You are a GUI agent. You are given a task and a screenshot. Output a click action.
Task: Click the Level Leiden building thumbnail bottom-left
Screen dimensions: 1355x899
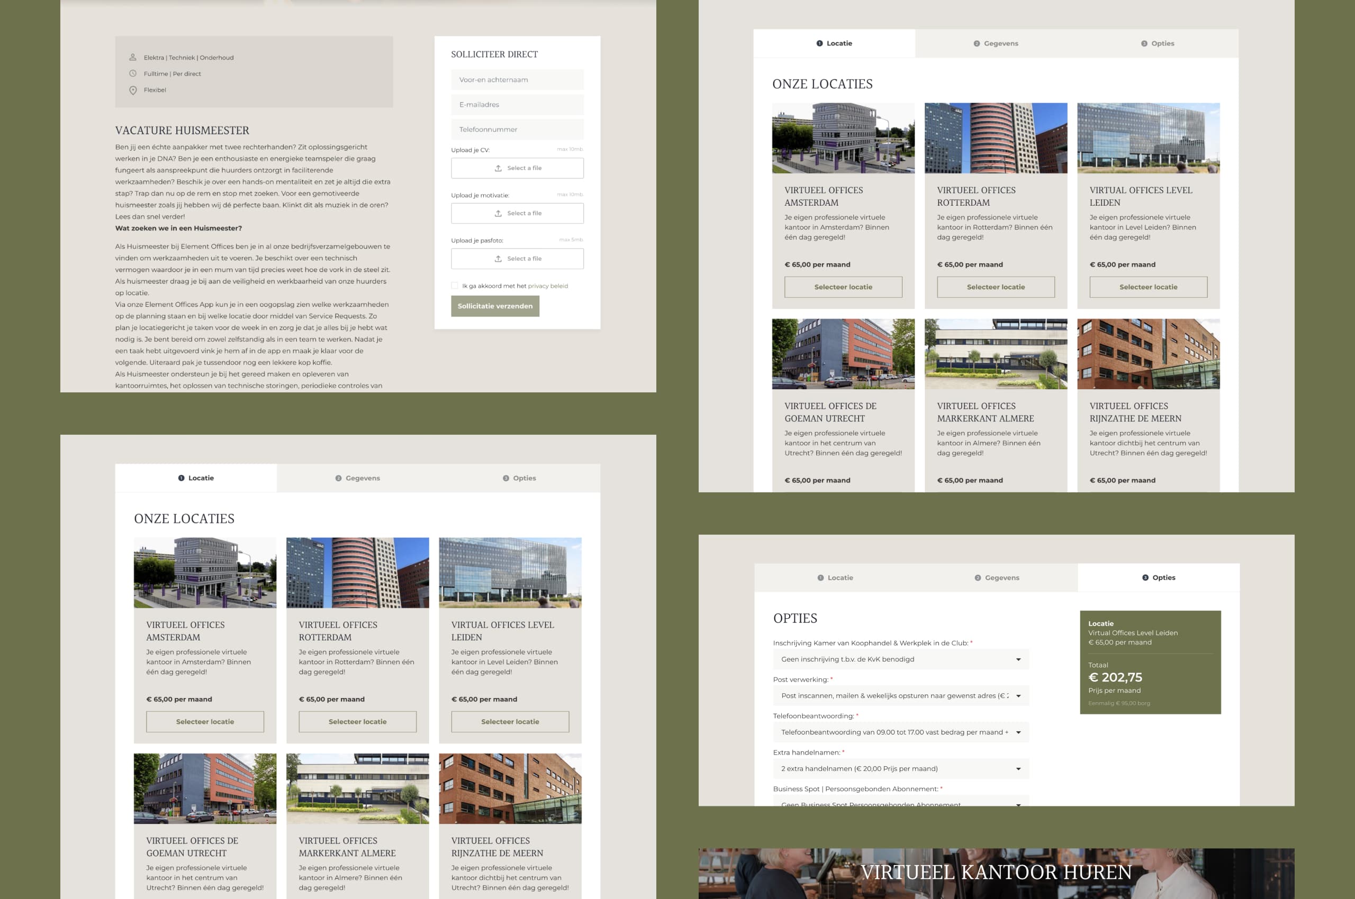pos(510,572)
